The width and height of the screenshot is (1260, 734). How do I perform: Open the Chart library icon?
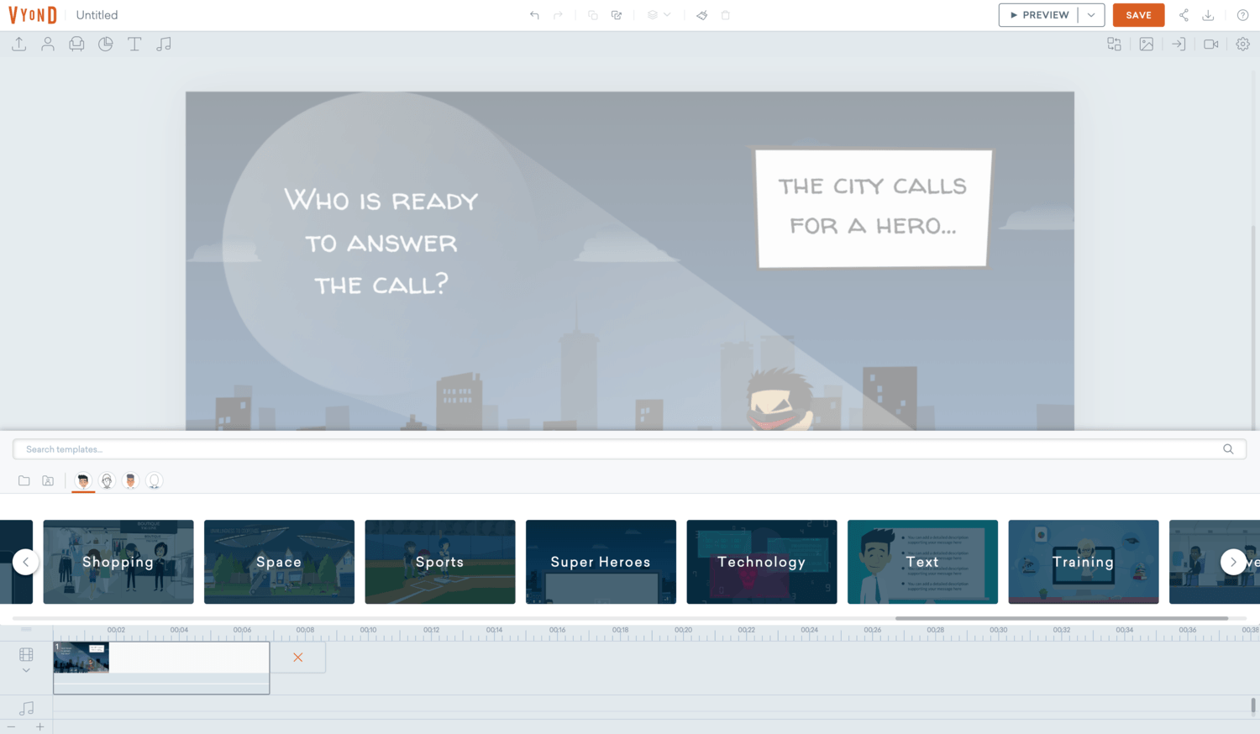click(x=106, y=44)
